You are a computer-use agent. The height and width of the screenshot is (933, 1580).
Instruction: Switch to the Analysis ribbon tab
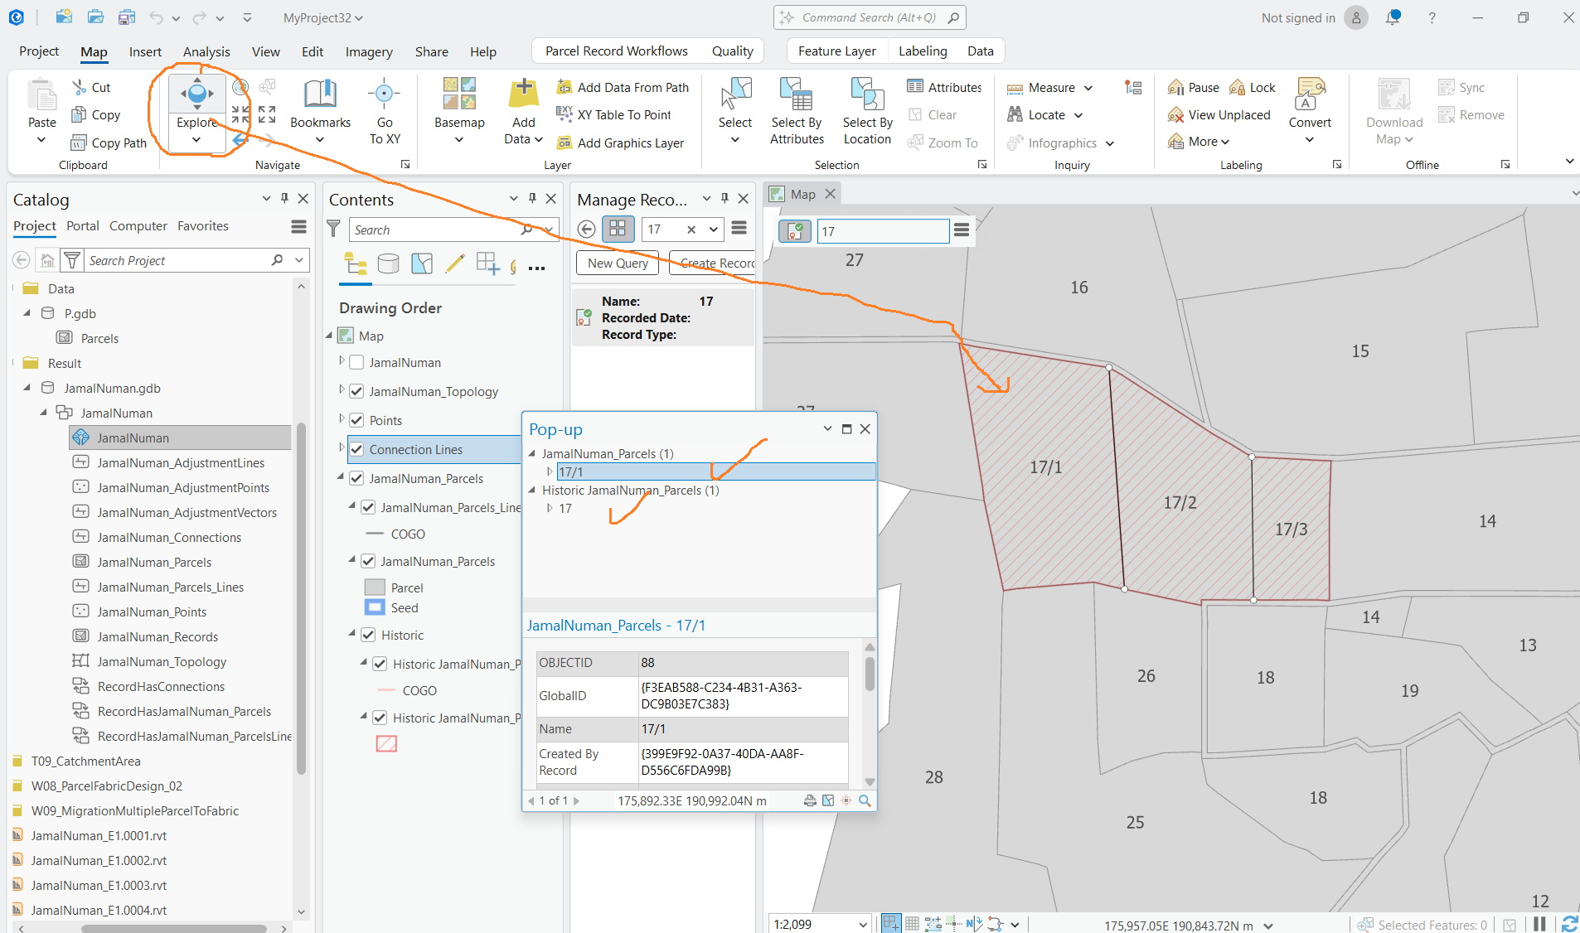point(206,51)
